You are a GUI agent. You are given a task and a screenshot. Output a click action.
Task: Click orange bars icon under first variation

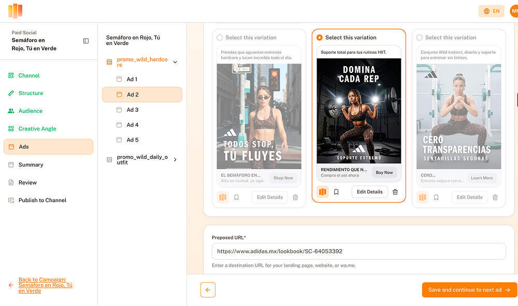coord(223,197)
